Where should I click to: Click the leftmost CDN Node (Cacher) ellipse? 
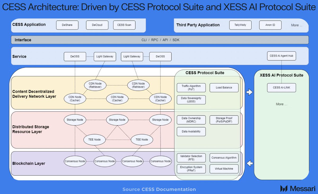[x=75, y=99]
